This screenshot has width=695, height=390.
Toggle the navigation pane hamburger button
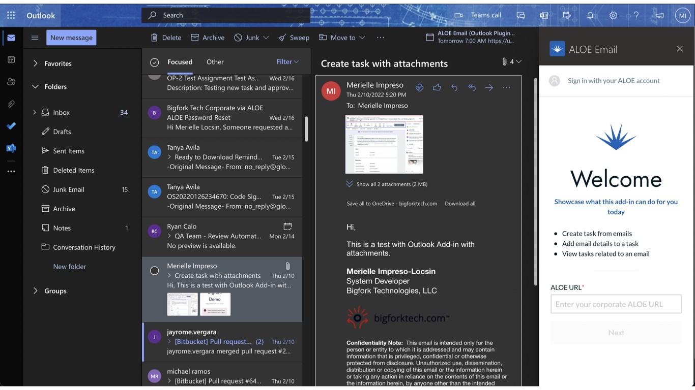tap(35, 38)
